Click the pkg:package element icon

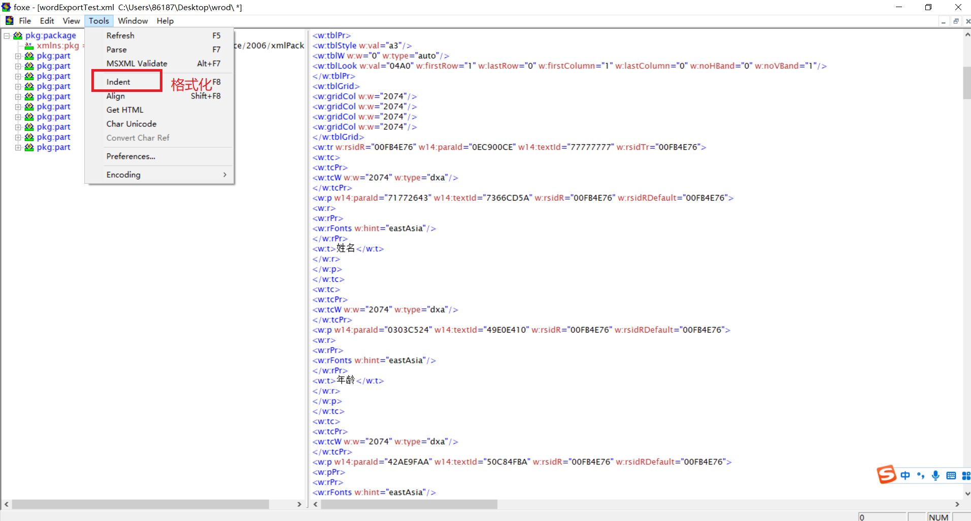tap(17, 35)
